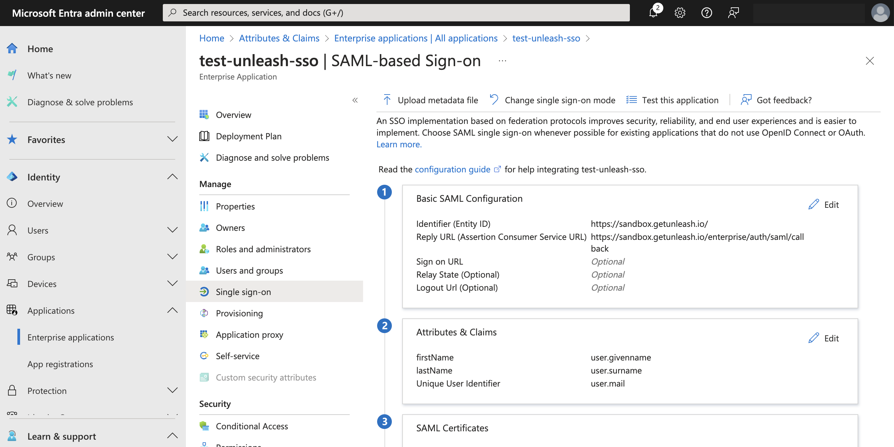Click the Learn more link
The image size is (894, 447).
(x=399, y=144)
